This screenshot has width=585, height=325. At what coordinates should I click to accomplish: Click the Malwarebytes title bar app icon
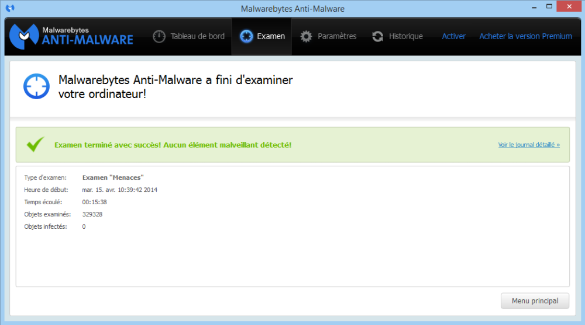click(10, 8)
